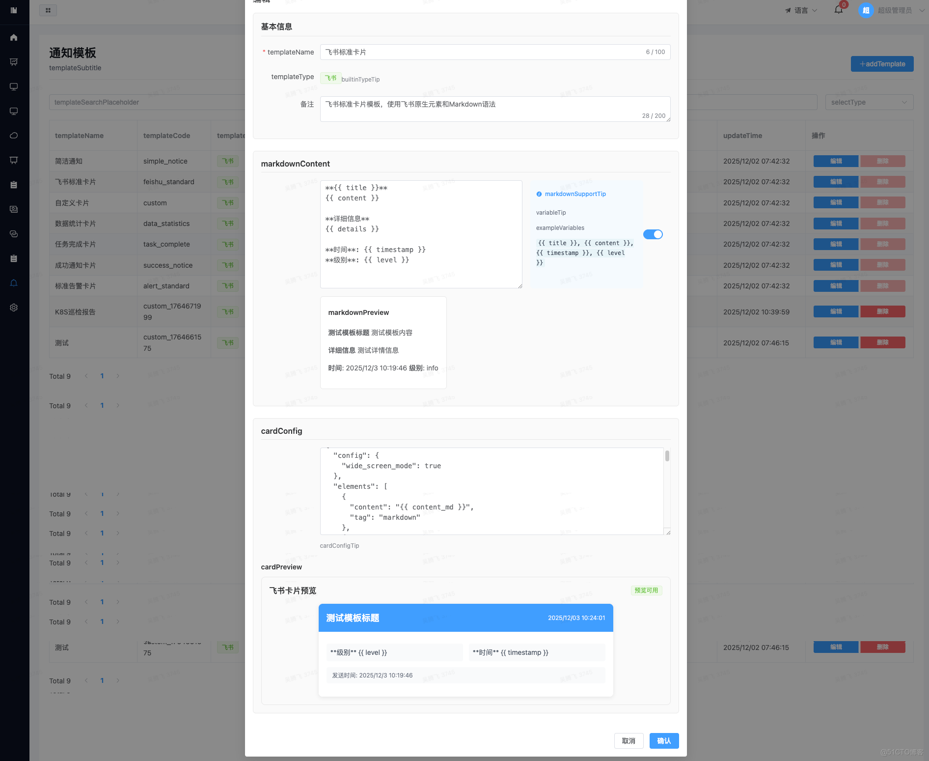The height and width of the screenshot is (761, 929).
Task: Edit the 标准告警卡片 row
Action: click(836, 286)
